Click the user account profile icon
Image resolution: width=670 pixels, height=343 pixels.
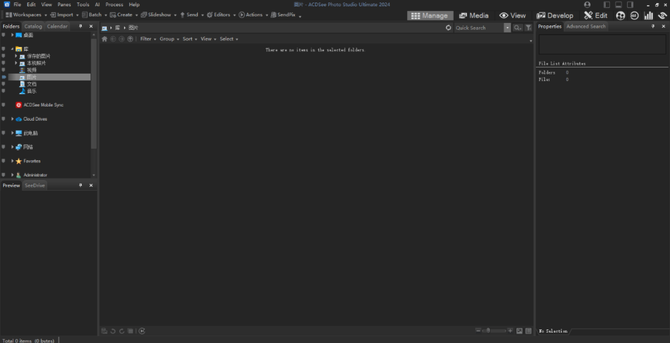[587, 5]
